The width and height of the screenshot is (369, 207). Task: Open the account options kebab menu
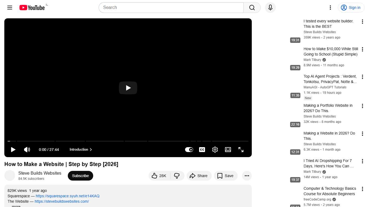(330, 8)
